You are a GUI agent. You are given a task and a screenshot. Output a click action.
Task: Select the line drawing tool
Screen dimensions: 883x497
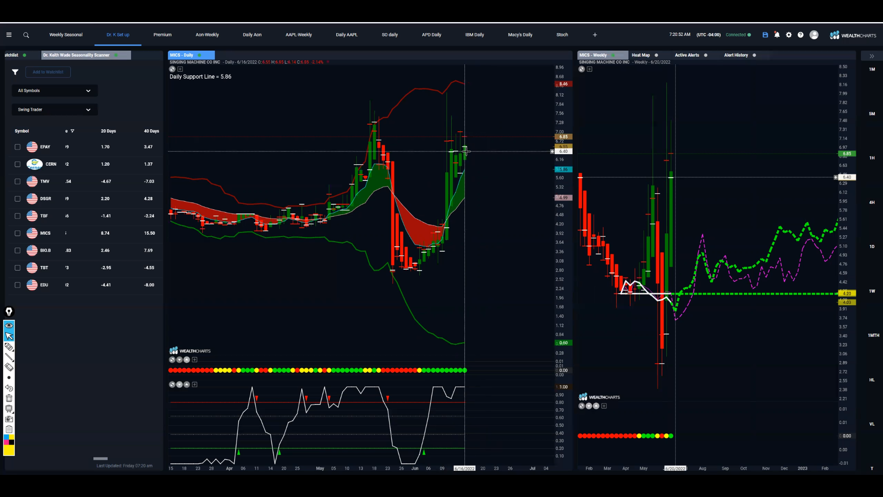[9, 357]
